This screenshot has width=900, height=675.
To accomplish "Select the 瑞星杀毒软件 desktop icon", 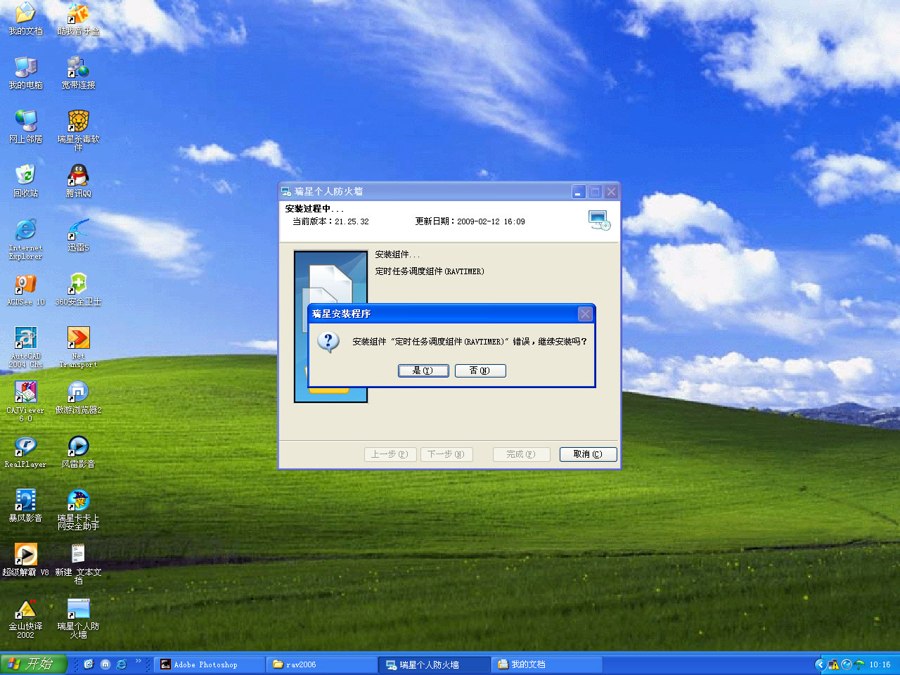I will [78, 127].
